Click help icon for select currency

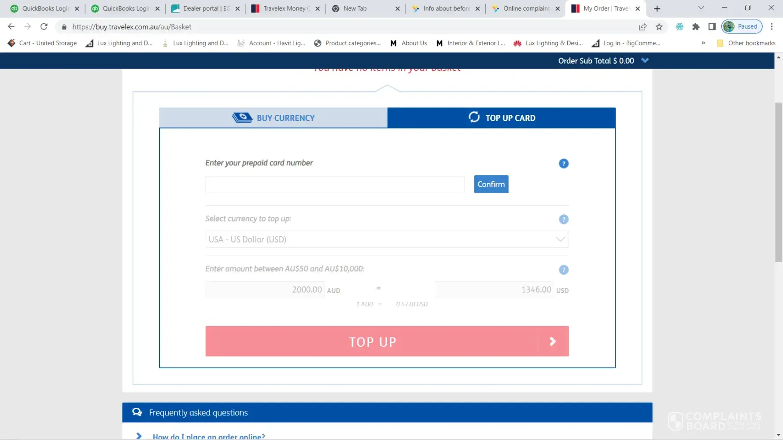point(563,219)
